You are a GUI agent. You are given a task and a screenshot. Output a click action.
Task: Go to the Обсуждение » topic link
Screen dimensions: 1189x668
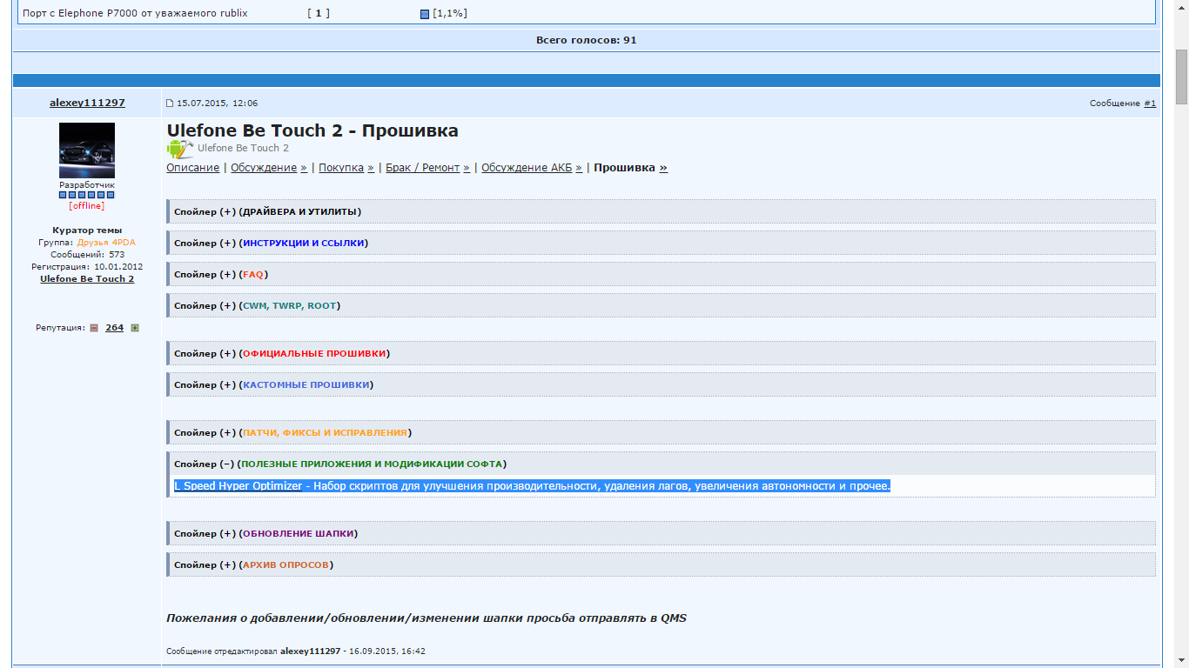click(269, 168)
